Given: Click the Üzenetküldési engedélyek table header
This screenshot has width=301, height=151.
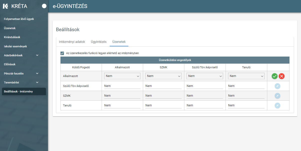Looking at the screenshot, I should (x=175, y=60).
